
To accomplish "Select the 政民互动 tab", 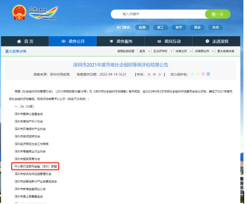I will 168,41.
